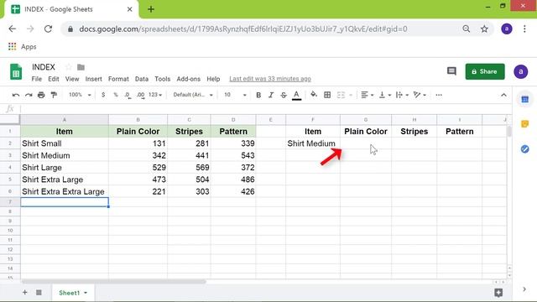Open the Keep notes side panel icon
The width and height of the screenshot is (537, 302).
coord(524,124)
